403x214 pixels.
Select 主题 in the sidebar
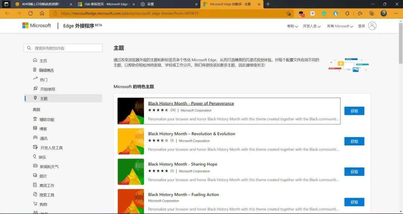tap(63, 98)
